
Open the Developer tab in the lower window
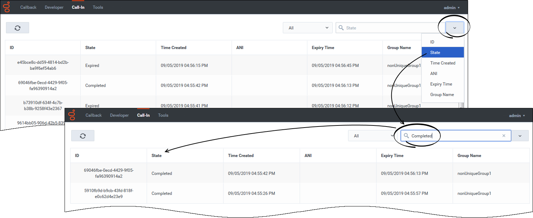pos(119,115)
